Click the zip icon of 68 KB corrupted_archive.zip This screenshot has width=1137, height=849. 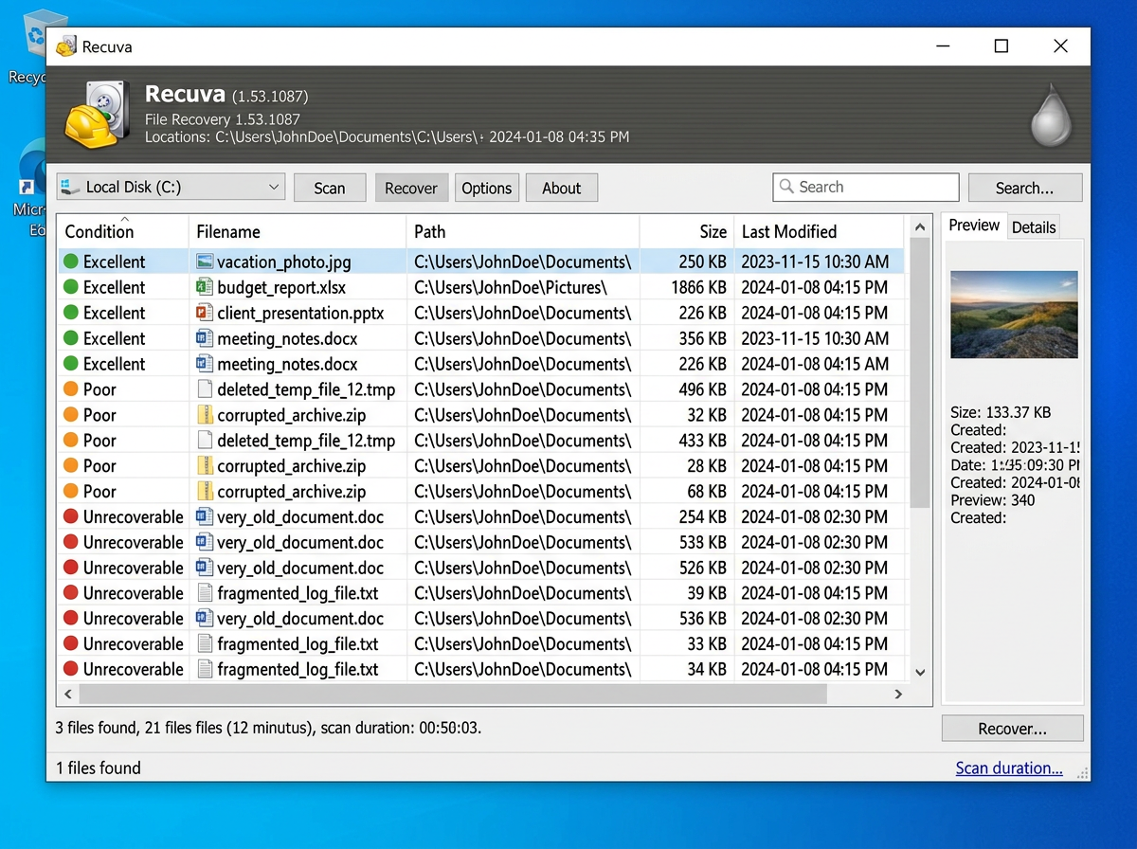pyautogui.click(x=204, y=492)
